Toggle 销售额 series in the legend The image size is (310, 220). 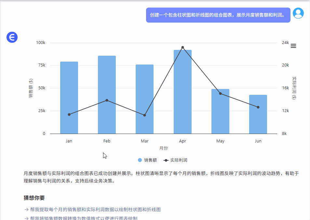147,160
